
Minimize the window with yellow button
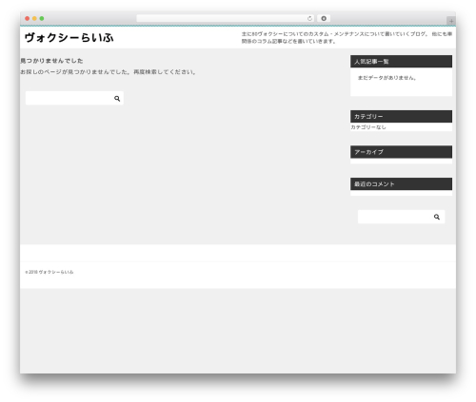click(x=34, y=18)
